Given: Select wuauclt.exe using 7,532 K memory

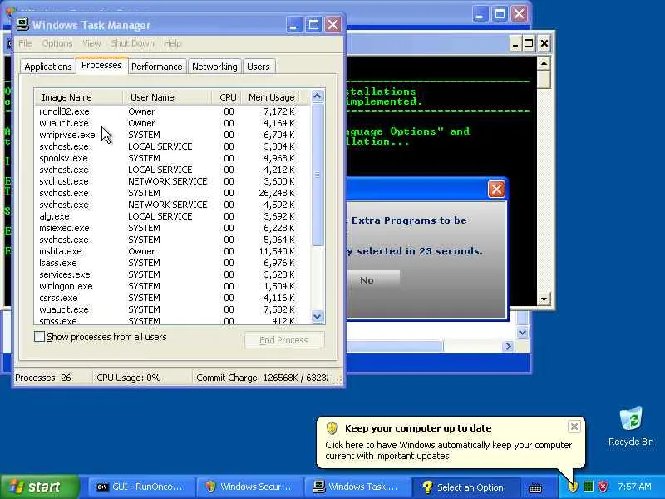Looking at the screenshot, I should [172, 309].
